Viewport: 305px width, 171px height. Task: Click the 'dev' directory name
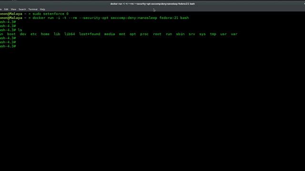point(23,34)
